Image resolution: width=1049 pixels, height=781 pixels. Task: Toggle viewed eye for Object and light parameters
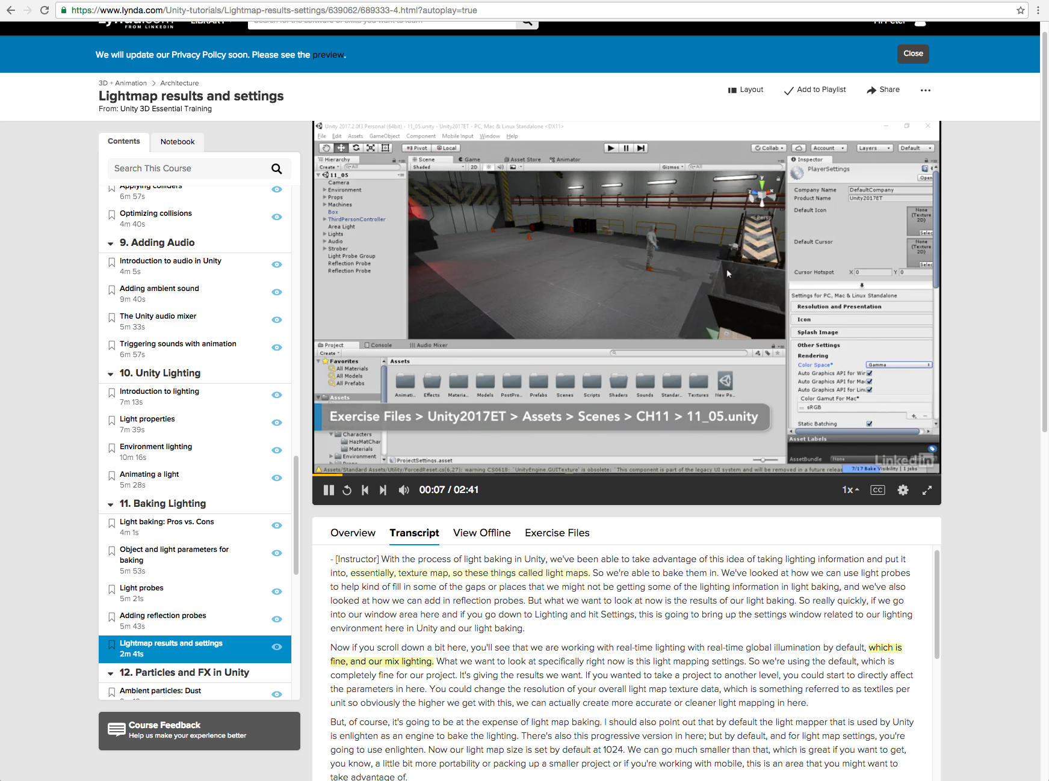coord(277,553)
